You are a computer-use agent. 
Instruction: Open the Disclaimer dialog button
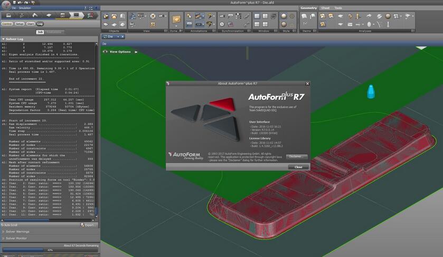click(296, 156)
